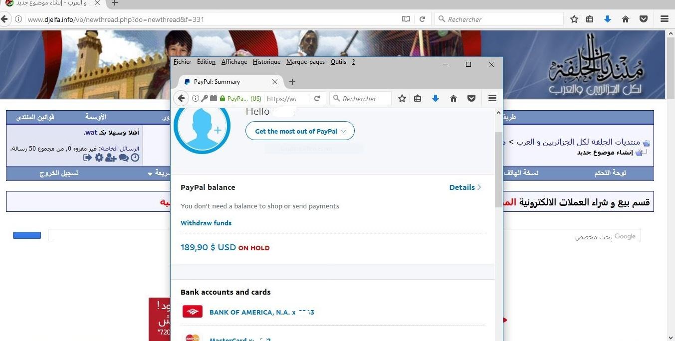Open Outils menu
This screenshot has height=341, width=675.
[x=338, y=62]
